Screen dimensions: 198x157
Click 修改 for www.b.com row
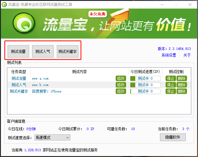pyautogui.click(x=121, y=85)
